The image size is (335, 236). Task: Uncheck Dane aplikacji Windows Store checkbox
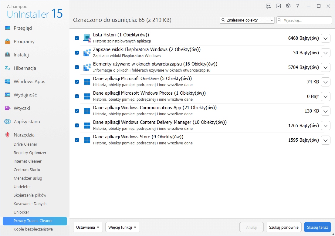[x=77, y=140]
